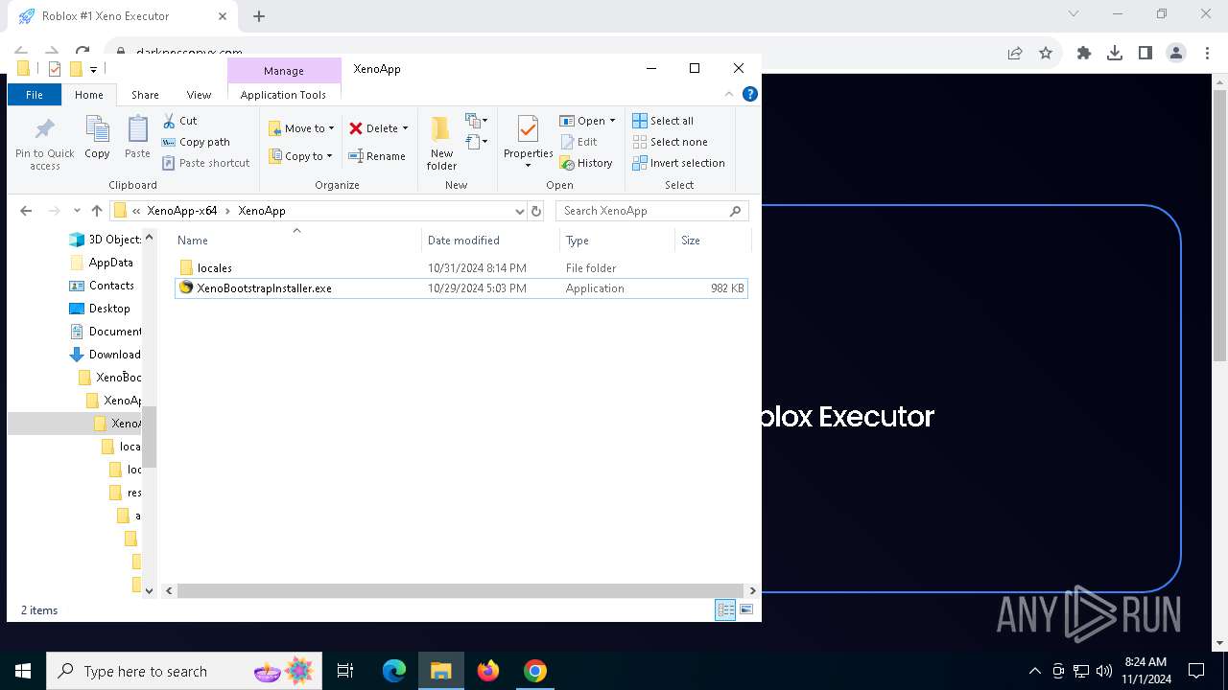Viewport: 1228px width, 690px height.
Task: Select the Manage contextual tab
Action: pos(284,70)
